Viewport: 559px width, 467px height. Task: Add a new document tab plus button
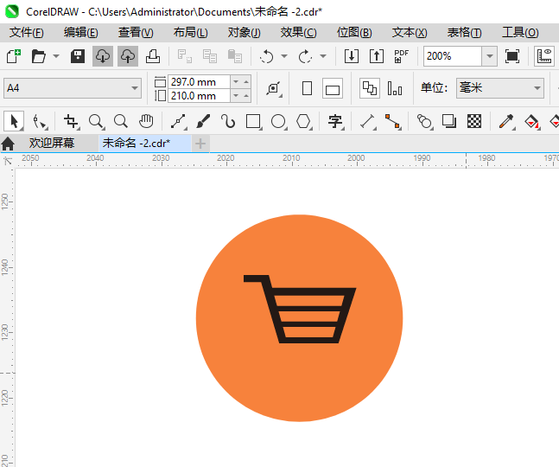click(200, 144)
